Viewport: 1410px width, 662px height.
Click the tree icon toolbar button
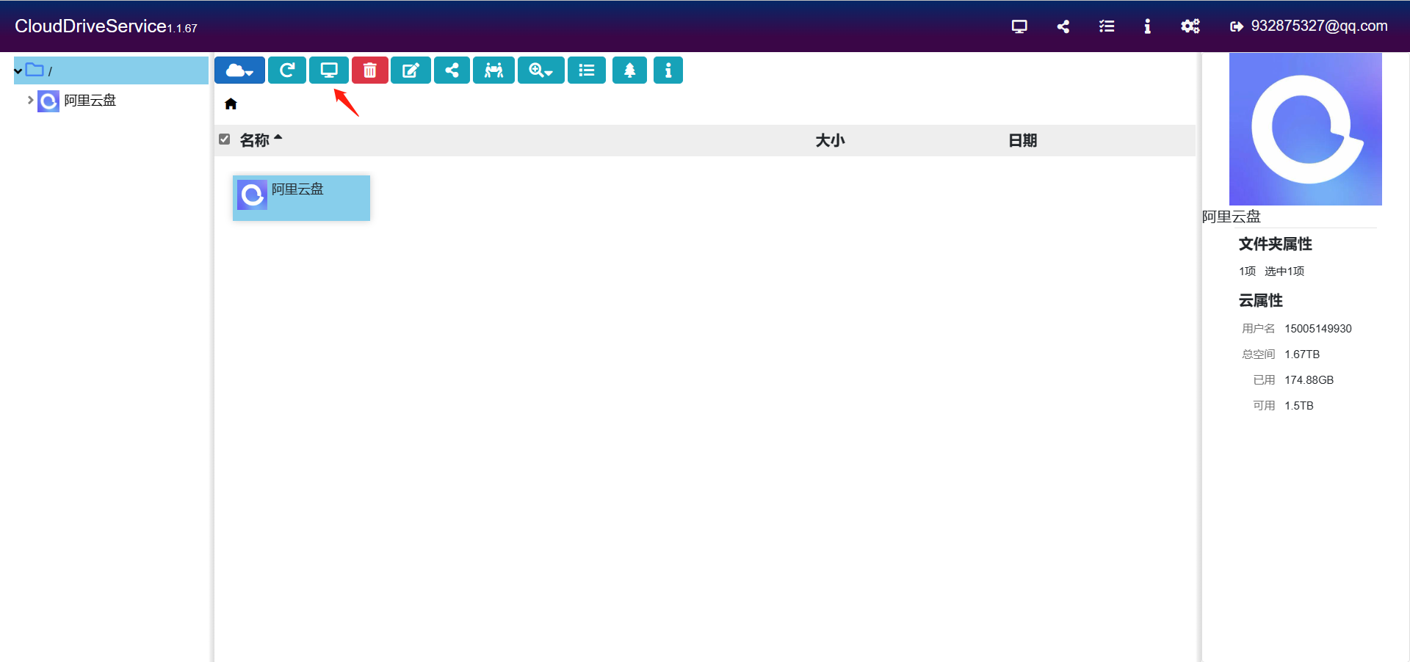pyautogui.click(x=629, y=70)
